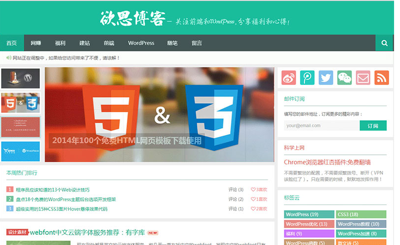Click the 订阅 subscribe button
This screenshot has width=400, height=245.
373,126
